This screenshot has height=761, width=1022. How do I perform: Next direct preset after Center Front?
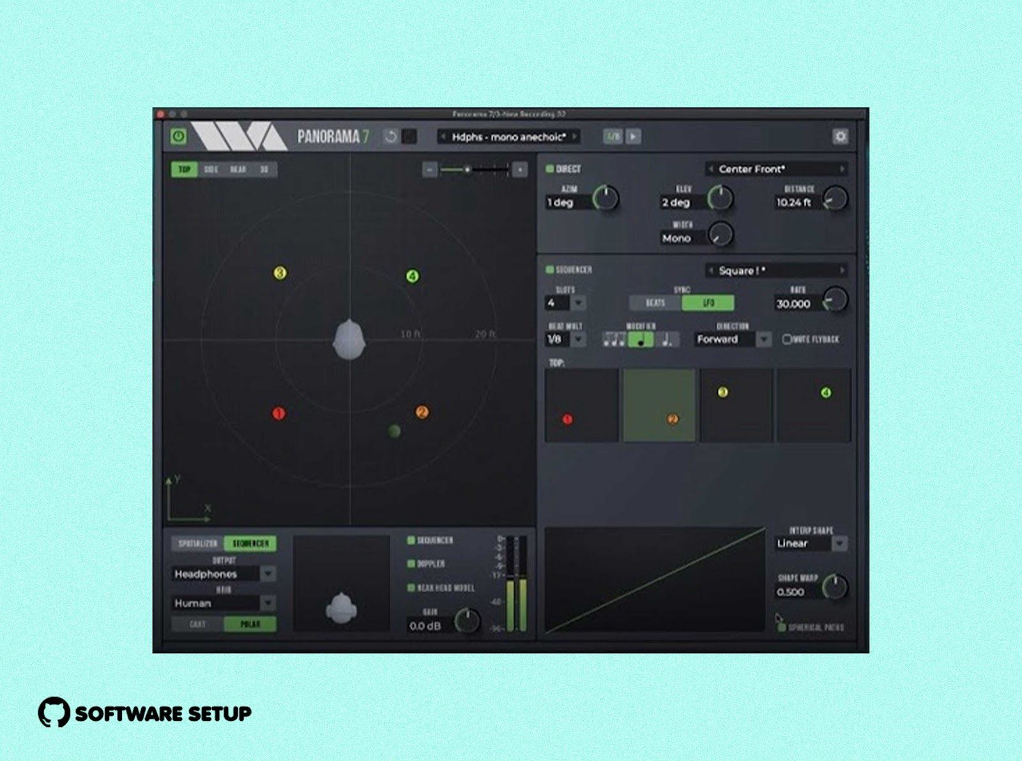843,169
